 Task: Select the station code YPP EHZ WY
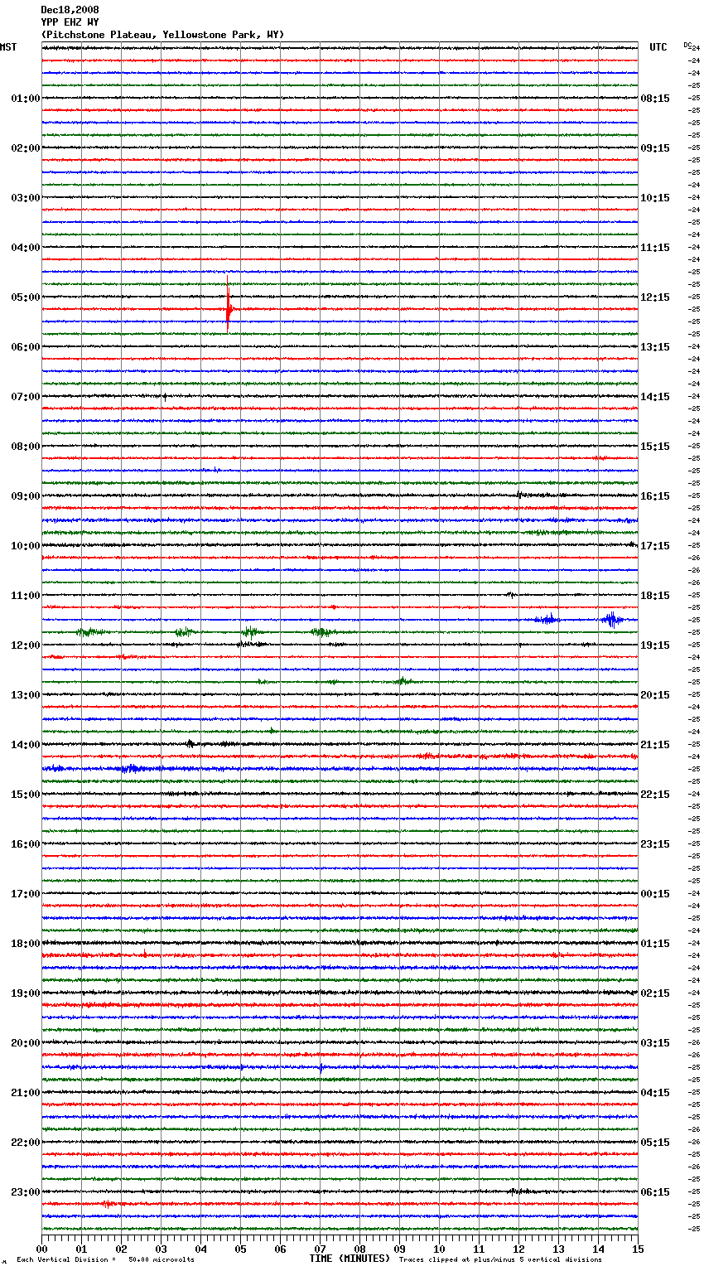click(x=70, y=22)
